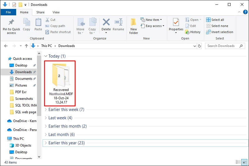This screenshot has height=166, width=249.
Task: Switch to the Share tab
Action: point(40,12)
